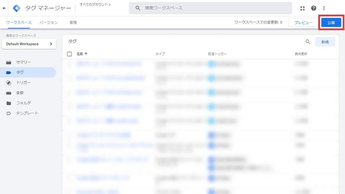Switch to the バージョン (Versions) tab
The image size is (345, 194).
click(48, 22)
